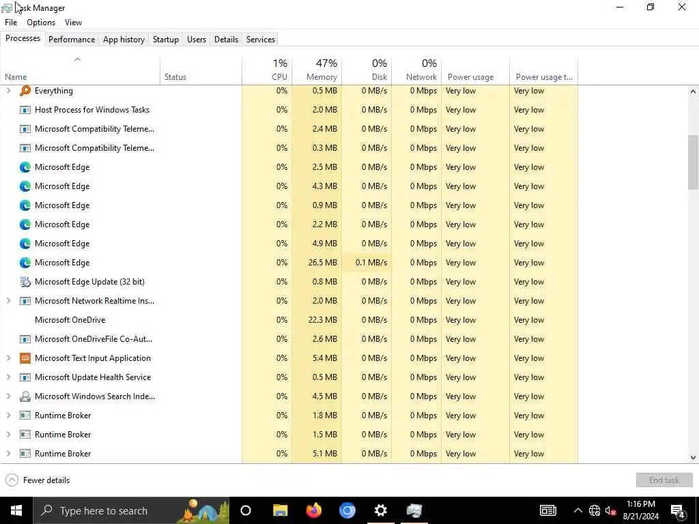Sort processes by the Name column header
Viewport: 699px width, 524px height.
click(x=81, y=71)
